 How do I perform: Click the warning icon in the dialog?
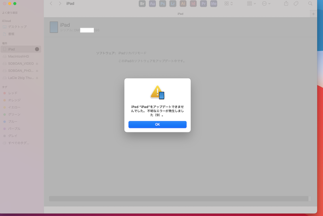(x=157, y=92)
